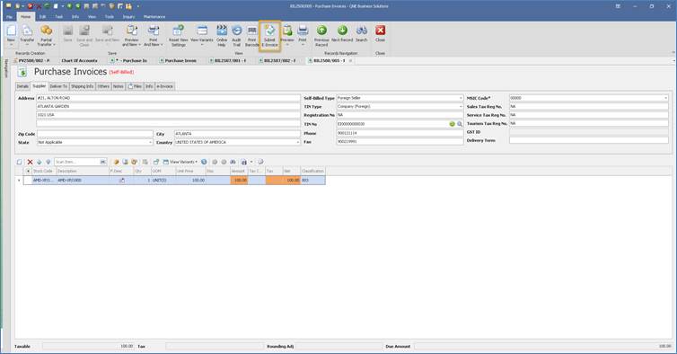
Task: Click the Unit Price column header
Action: [x=190, y=172]
